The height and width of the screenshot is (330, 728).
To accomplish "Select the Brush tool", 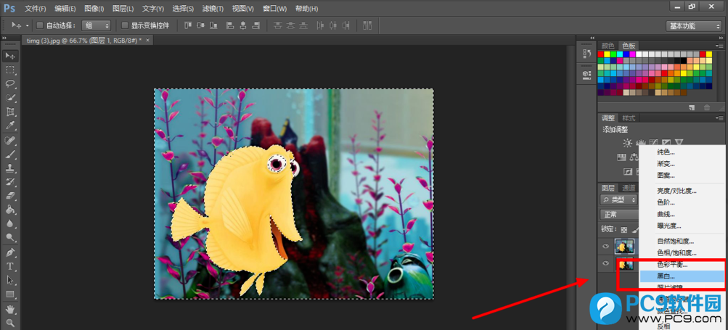I will (9, 154).
